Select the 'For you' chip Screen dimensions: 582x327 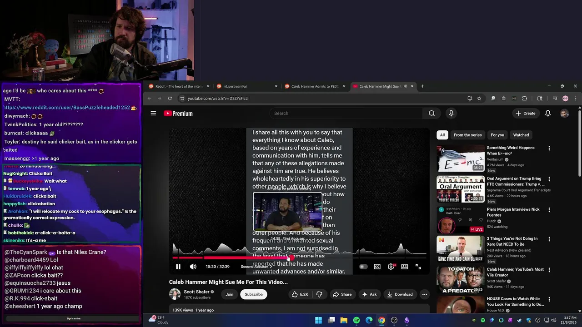pyautogui.click(x=497, y=135)
